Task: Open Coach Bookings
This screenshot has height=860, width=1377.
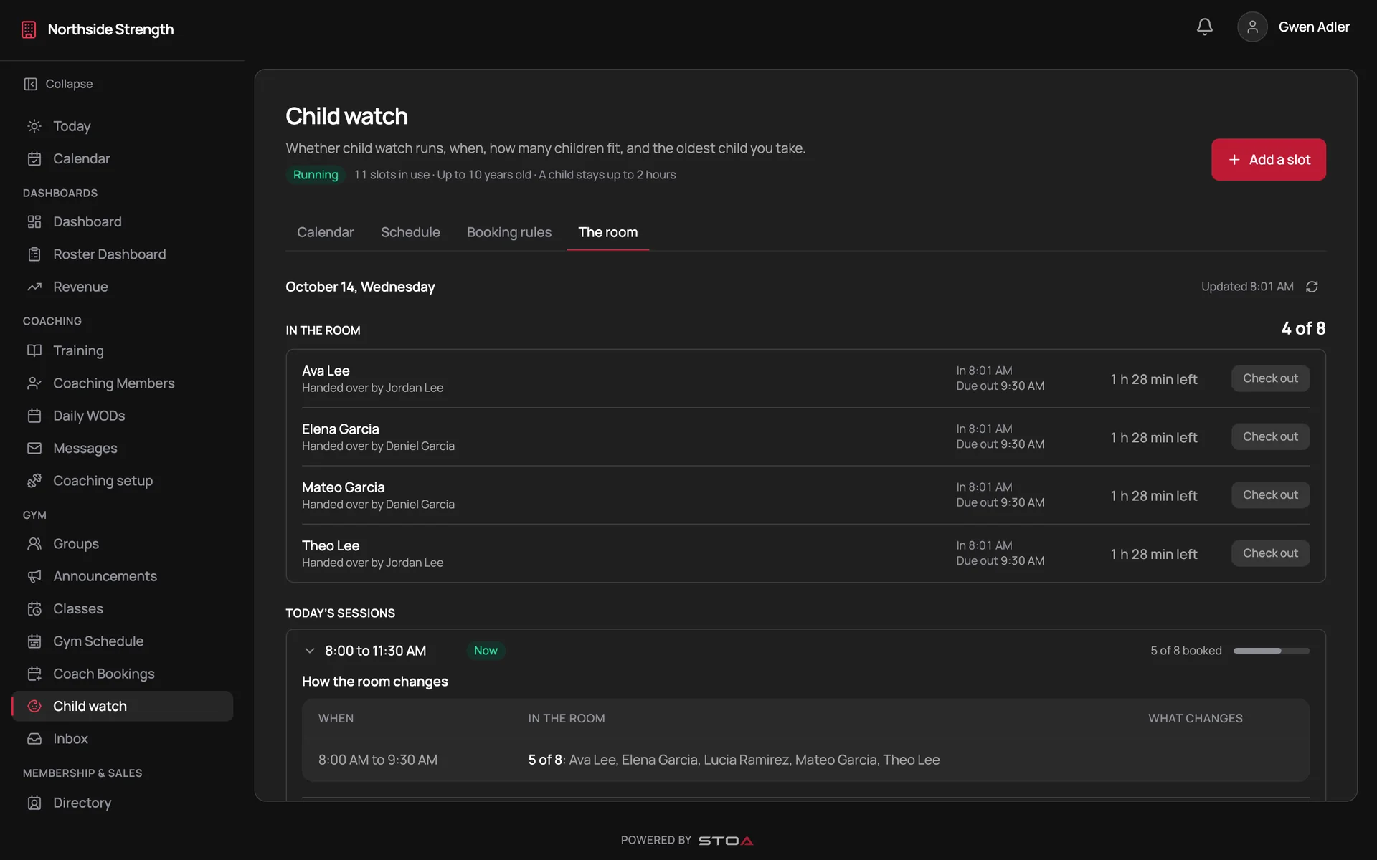Action: point(103,674)
